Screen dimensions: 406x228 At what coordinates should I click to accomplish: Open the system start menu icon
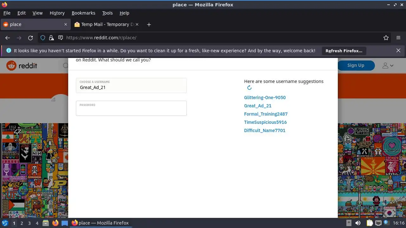5,223
